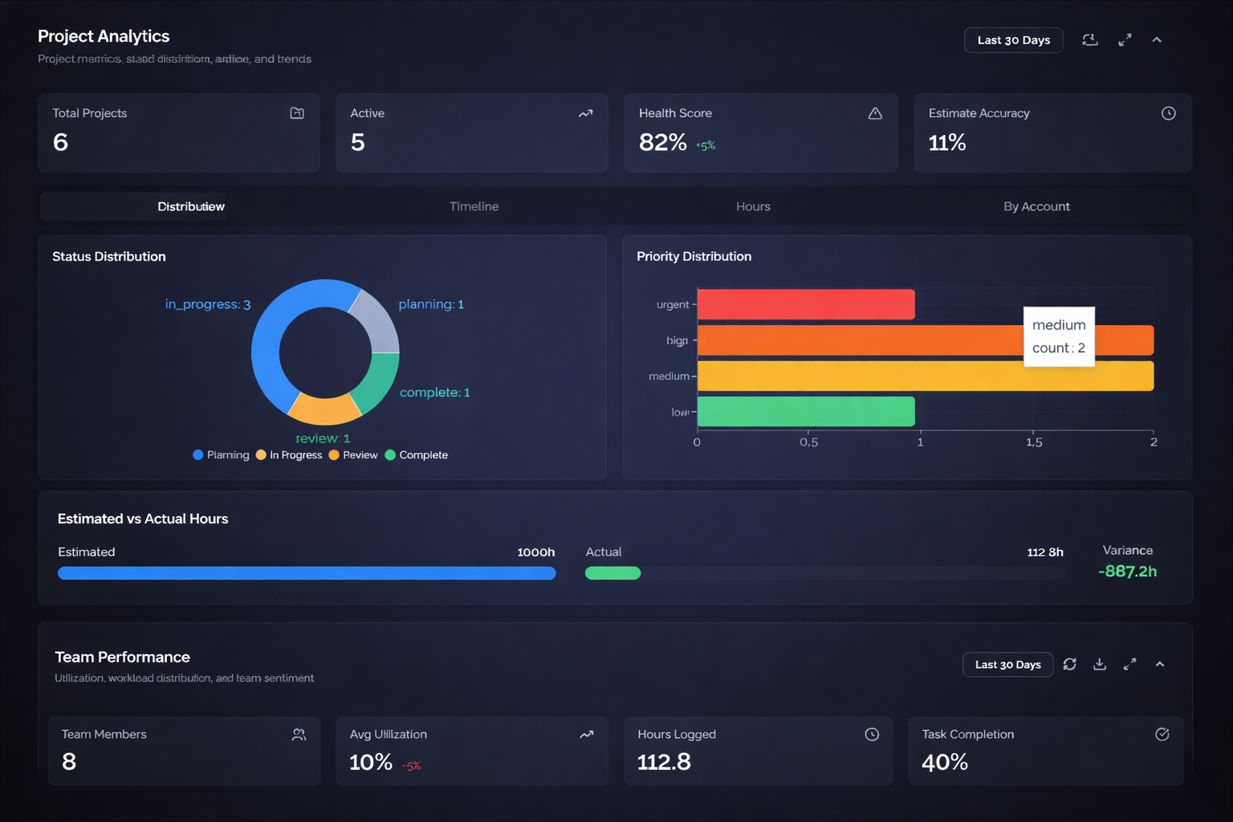Click the people icon on Team Members card
1233x822 pixels.
point(299,734)
